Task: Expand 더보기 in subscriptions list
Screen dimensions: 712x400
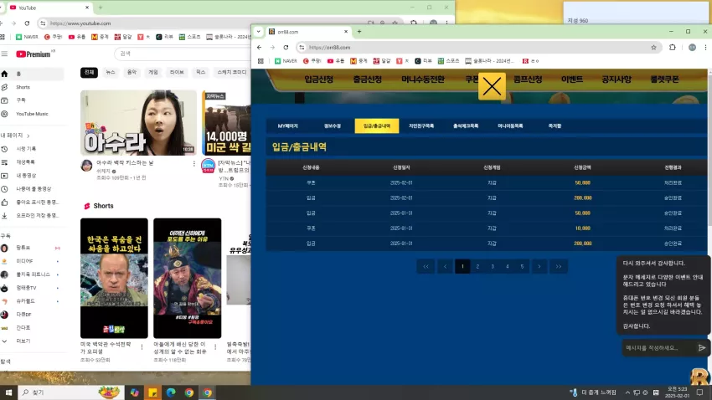Action: pos(23,341)
